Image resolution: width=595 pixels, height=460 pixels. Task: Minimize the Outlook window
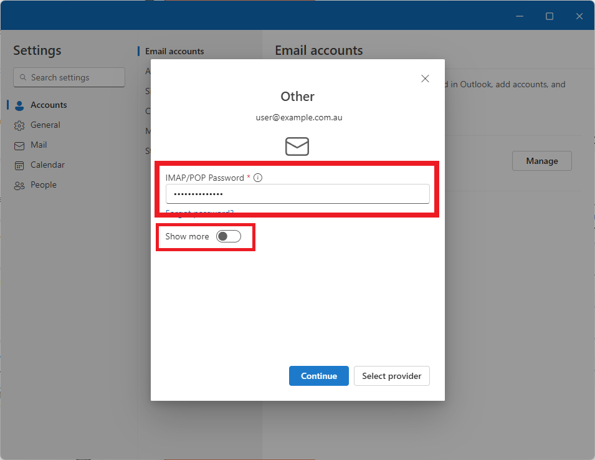coord(519,16)
